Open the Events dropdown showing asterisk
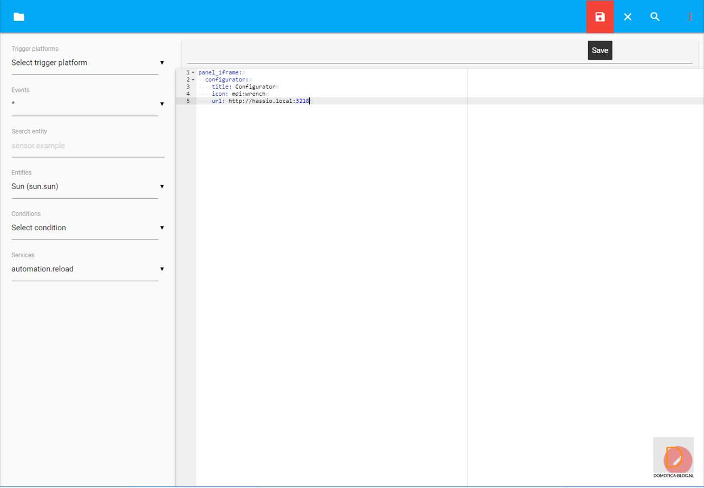This screenshot has height=488, width=704. (87, 104)
